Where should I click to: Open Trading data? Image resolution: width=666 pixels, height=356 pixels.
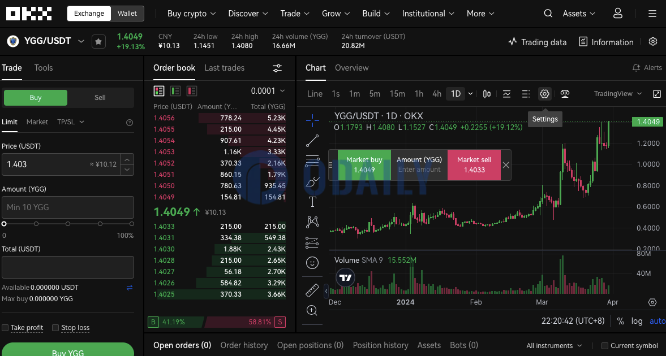(x=538, y=42)
